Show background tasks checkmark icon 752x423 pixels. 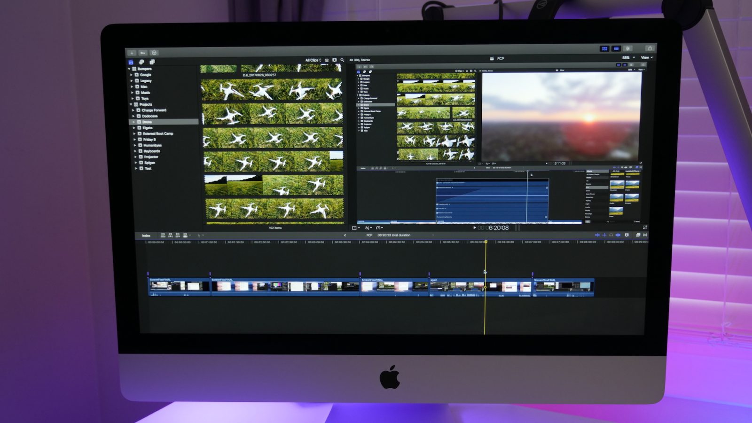[x=154, y=53]
